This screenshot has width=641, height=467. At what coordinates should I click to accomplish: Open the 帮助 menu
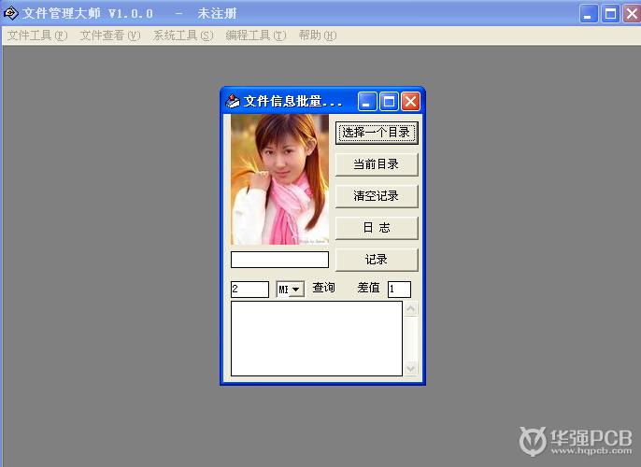pyautogui.click(x=317, y=35)
